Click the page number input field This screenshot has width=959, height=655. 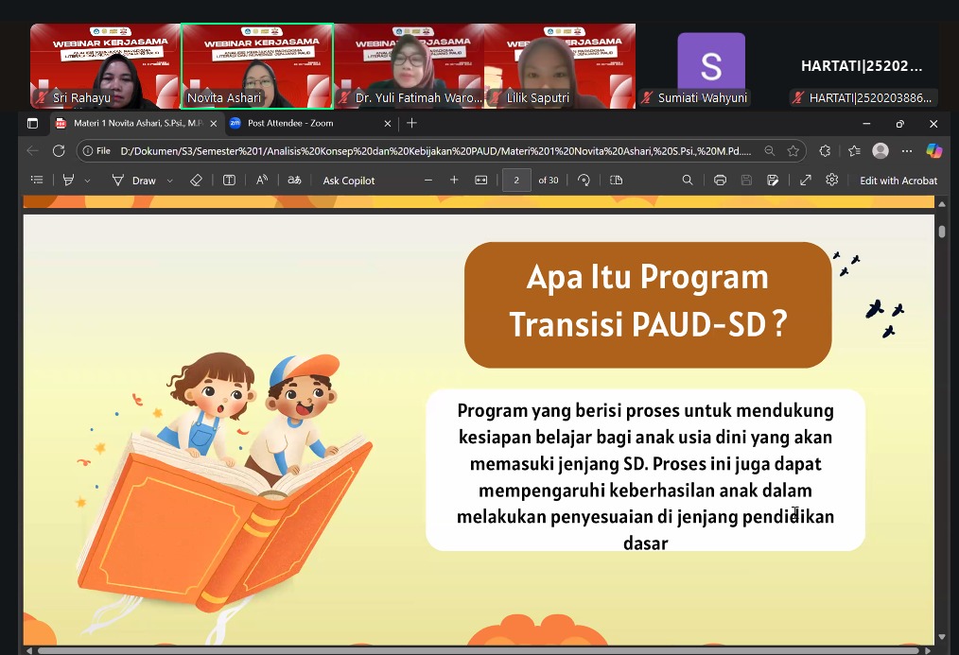[x=516, y=181]
